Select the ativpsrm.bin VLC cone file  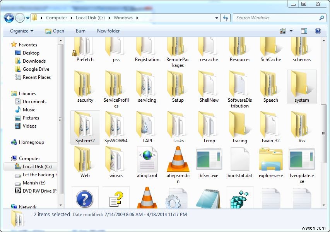pos(178,165)
